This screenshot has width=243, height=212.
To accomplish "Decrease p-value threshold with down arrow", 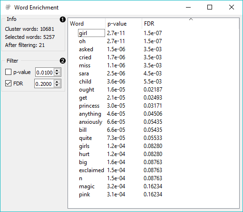I will point(57,74).
